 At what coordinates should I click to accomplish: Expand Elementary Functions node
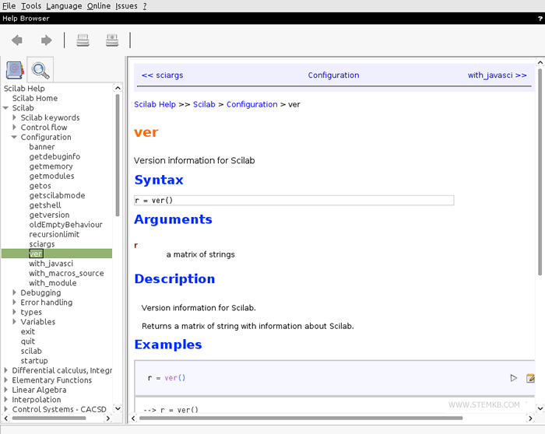pos(5,380)
